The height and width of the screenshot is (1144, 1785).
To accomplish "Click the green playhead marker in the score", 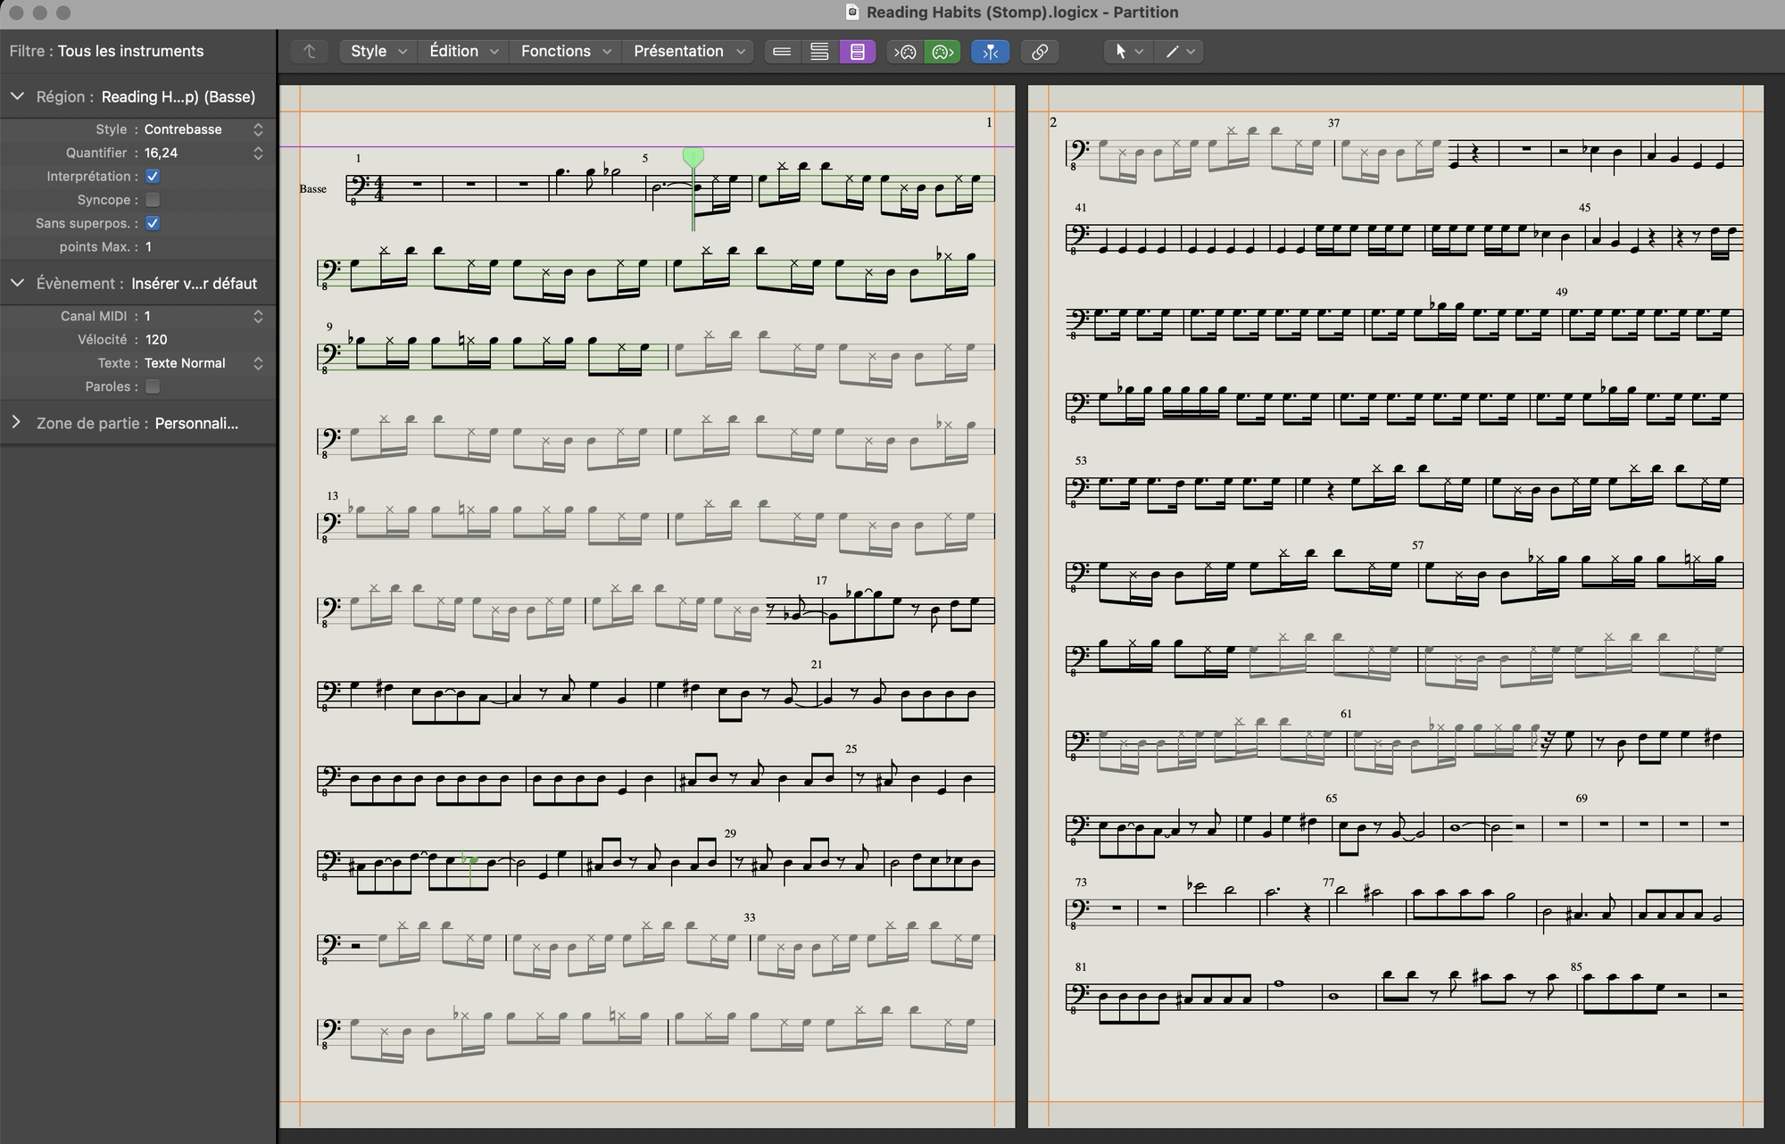I will click(693, 158).
